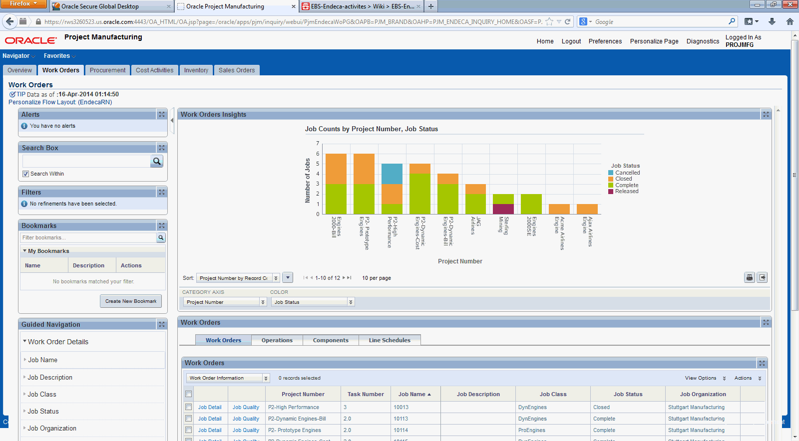
Task: Open the View Options menu
Action: 705,378
